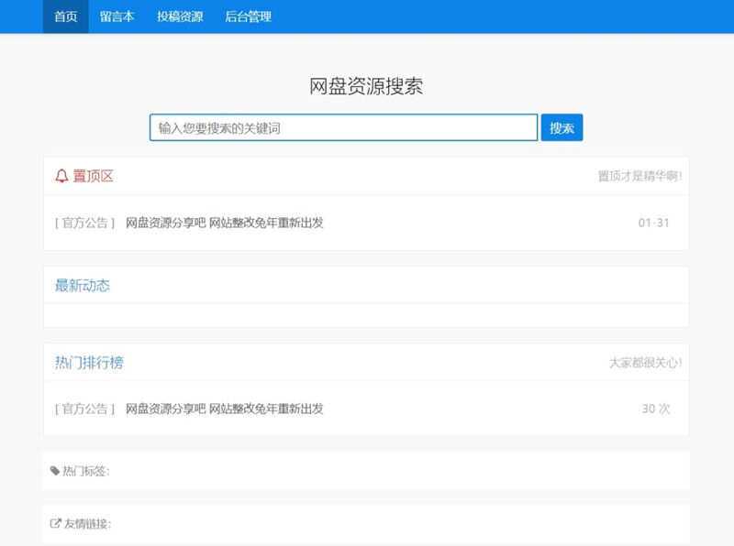Click the 大家都很关心! caption next to 热门排行榜
This screenshot has height=546, width=734.
point(644,363)
